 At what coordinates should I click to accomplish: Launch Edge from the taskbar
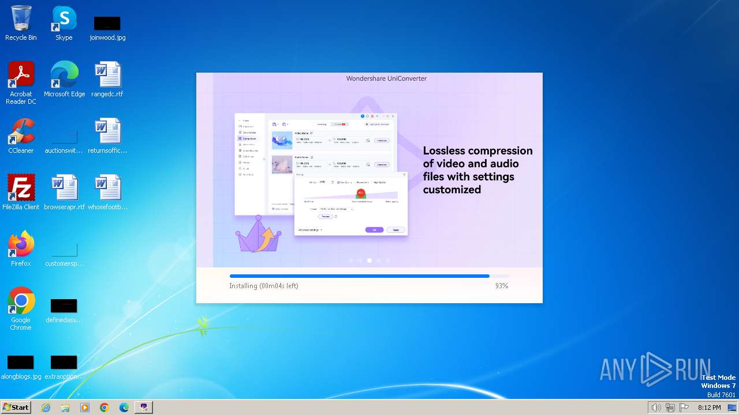tap(124, 408)
